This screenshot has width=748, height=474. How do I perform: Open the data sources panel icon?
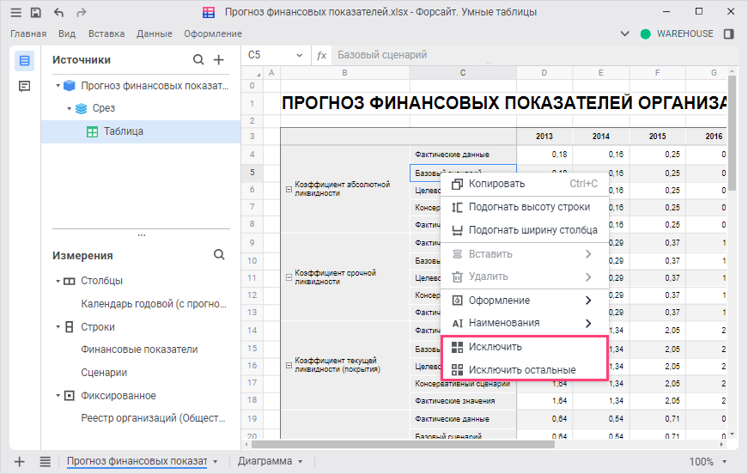pos(24,61)
